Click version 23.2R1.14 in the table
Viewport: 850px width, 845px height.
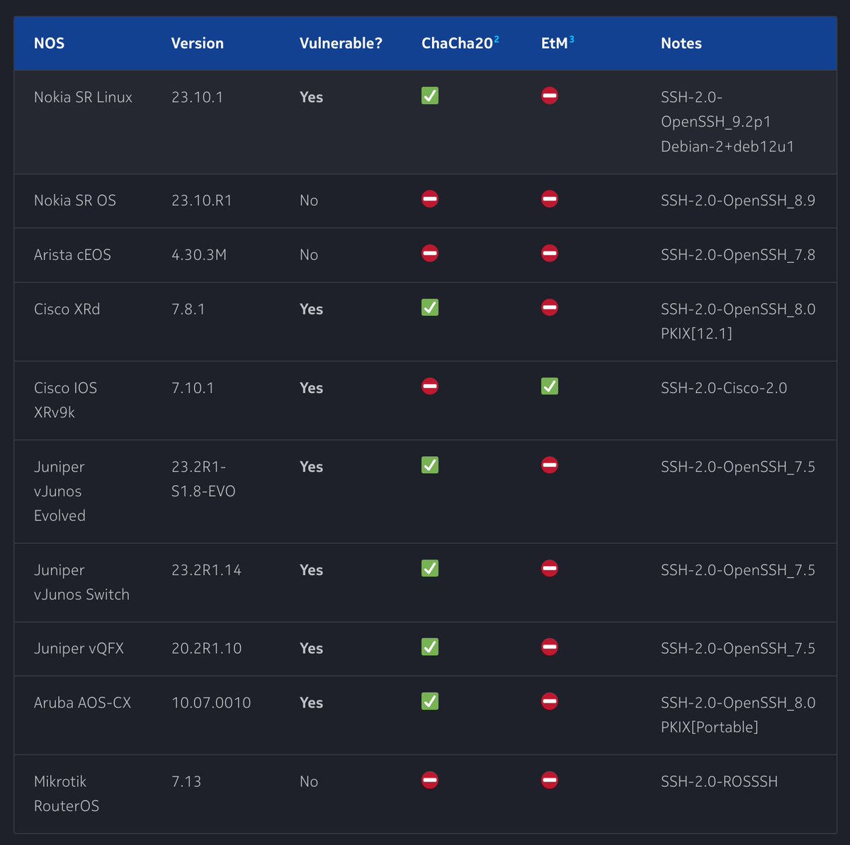206,570
